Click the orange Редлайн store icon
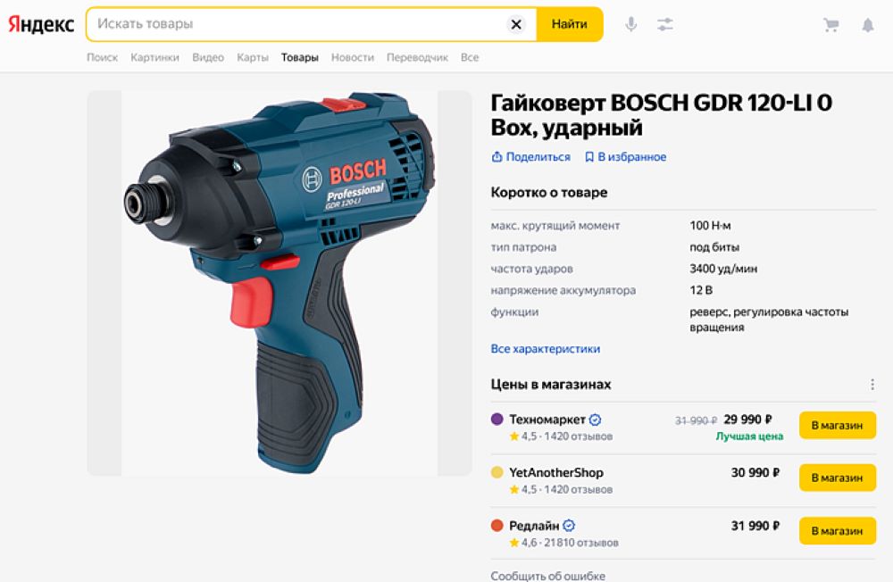The image size is (893, 582). tap(497, 525)
